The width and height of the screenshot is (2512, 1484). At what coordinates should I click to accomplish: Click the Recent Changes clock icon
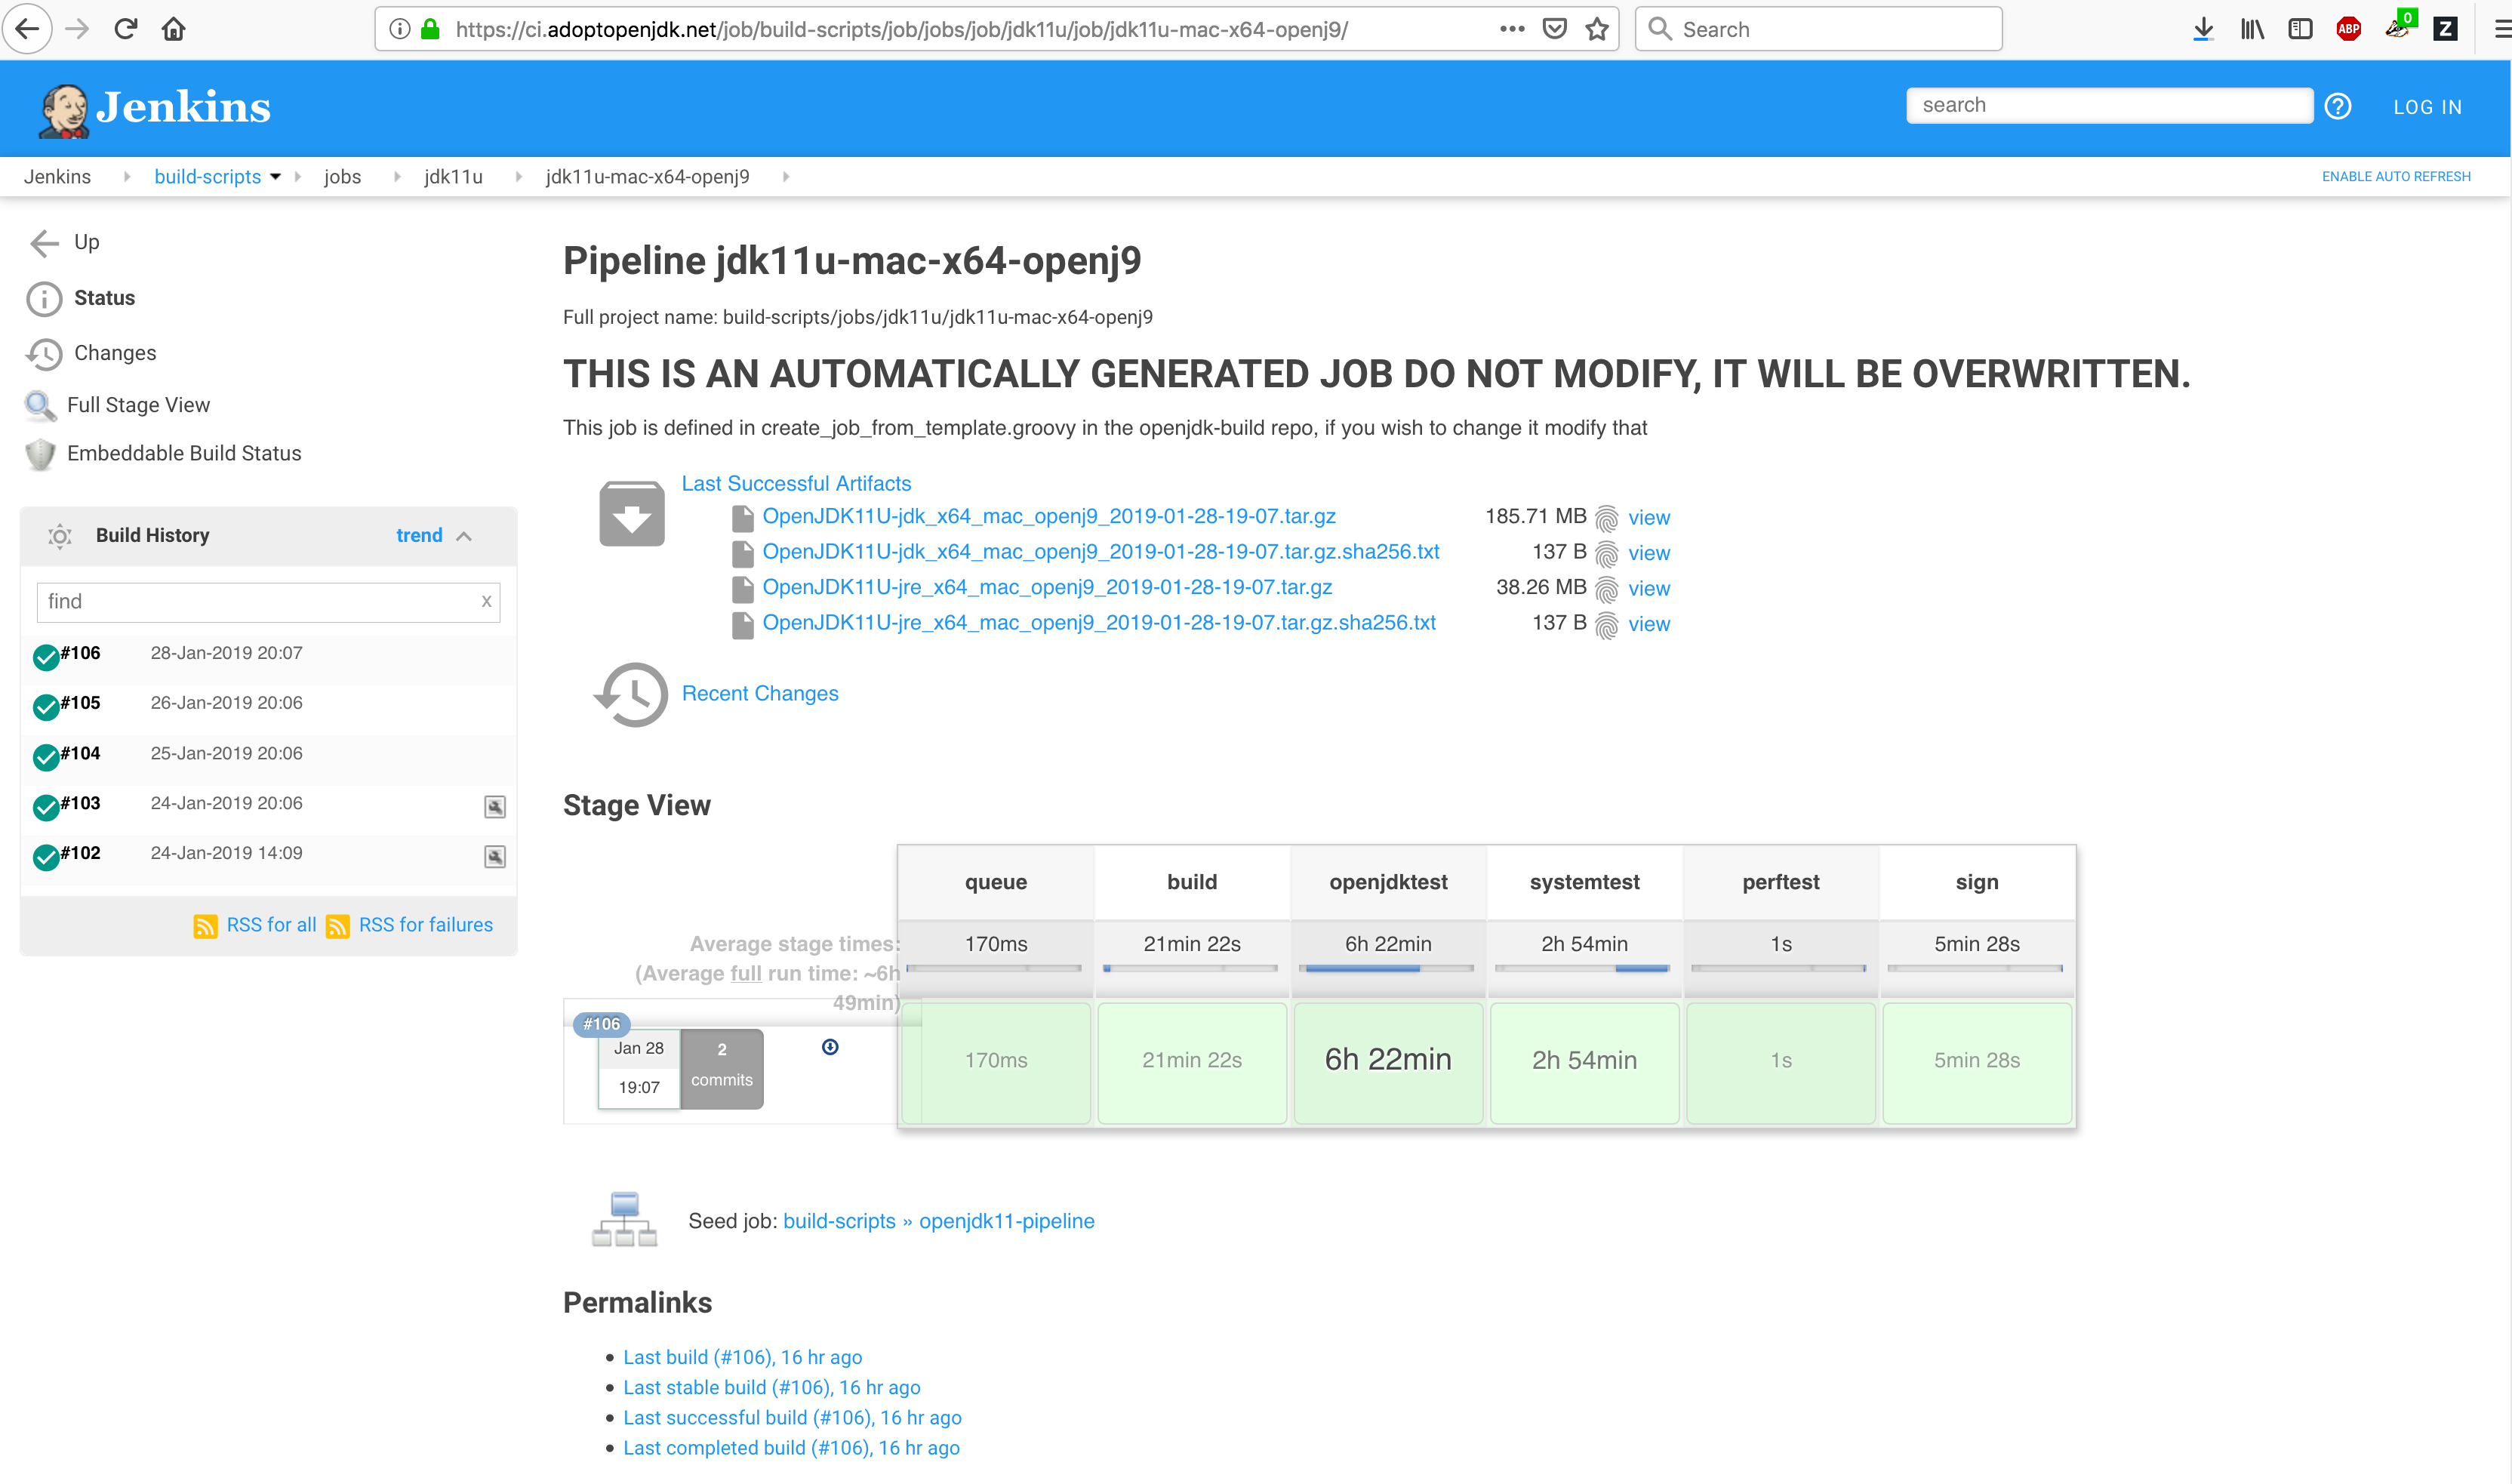click(x=630, y=694)
